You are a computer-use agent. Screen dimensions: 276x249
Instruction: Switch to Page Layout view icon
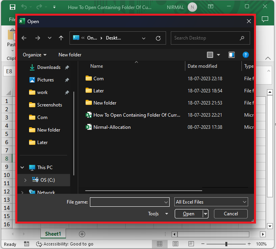coord(175,244)
